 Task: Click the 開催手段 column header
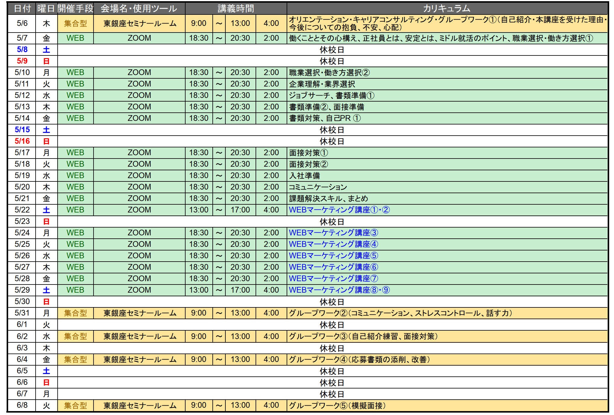(x=75, y=8)
